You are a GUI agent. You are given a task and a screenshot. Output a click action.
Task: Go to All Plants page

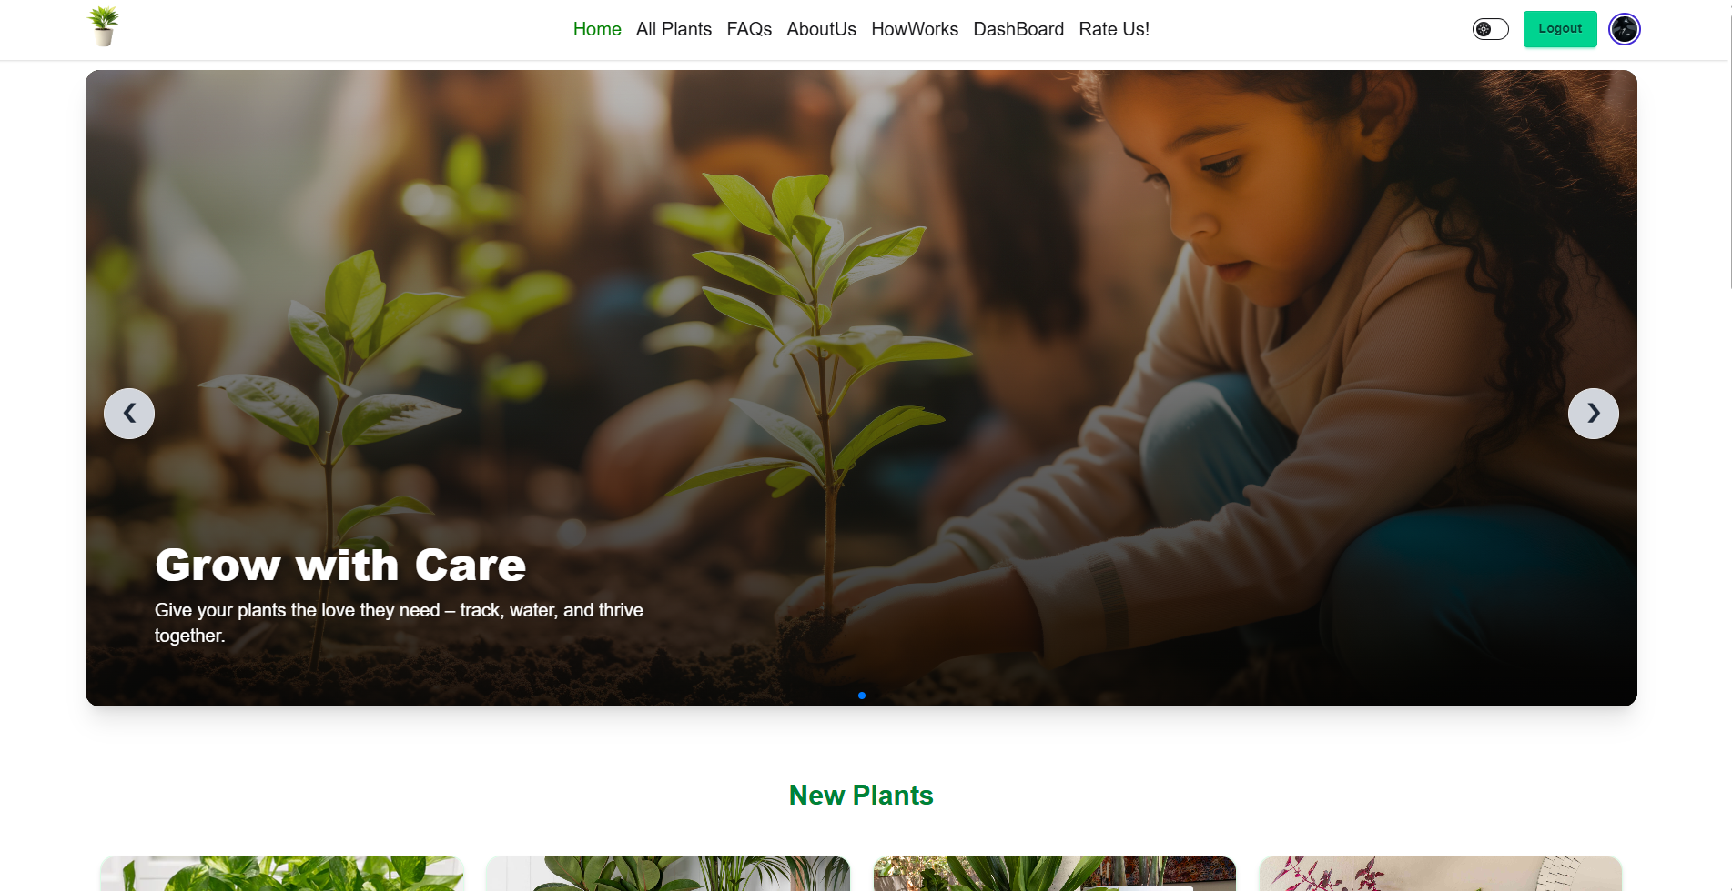click(x=674, y=29)
